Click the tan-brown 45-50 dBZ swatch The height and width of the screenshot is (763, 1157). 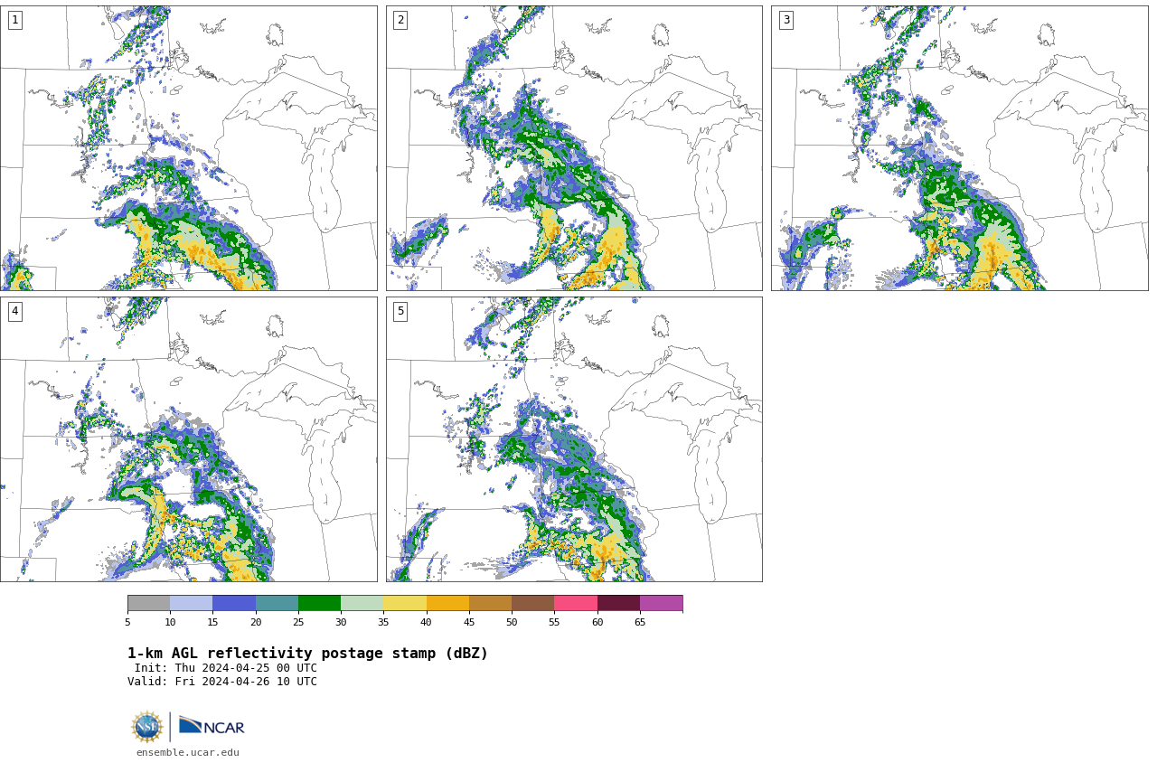point(490,603)
